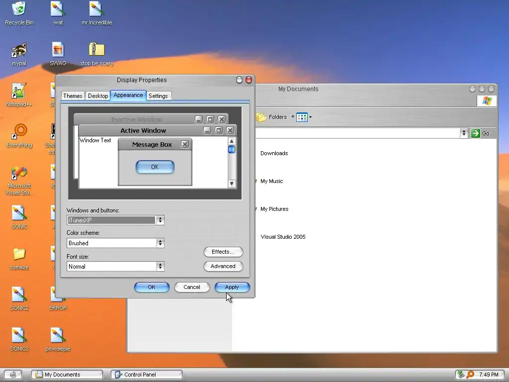Switch to the Themes tab

click(x=73, y=96)
